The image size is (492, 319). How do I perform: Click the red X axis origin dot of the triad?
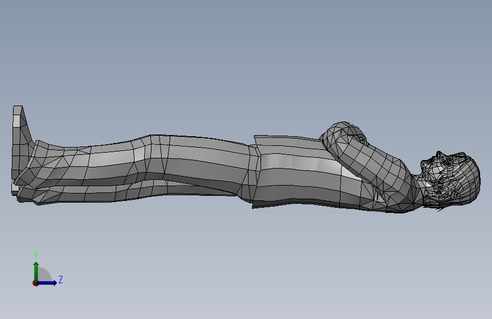pyautogui.click(x=35, y=283)
